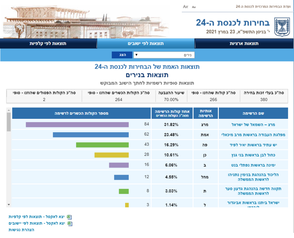294x238 pixels.
Task: Click ועדת הבחירות המרכזית לכנסת ה-24 header link
Action: coord(263,7)
